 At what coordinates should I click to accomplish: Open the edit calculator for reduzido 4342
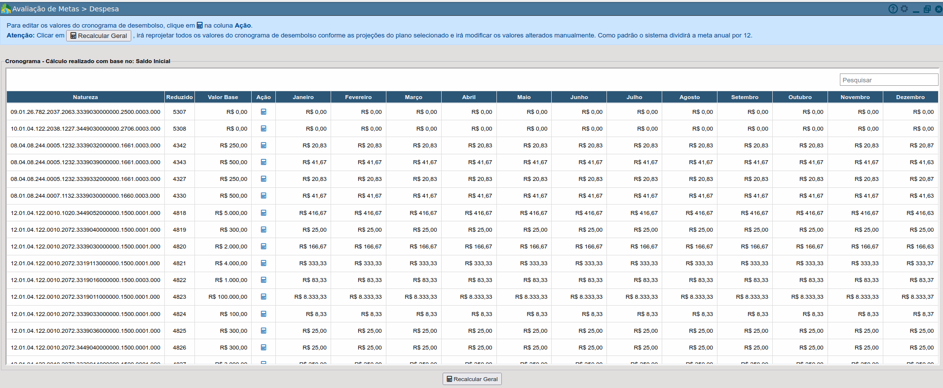(x=264, y=145)
